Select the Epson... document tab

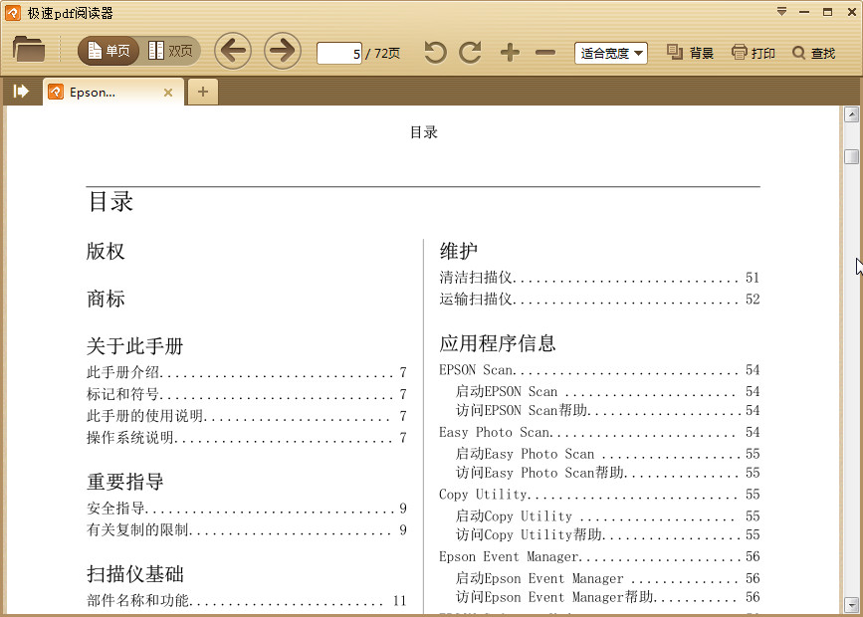click(x=112, y=92)
